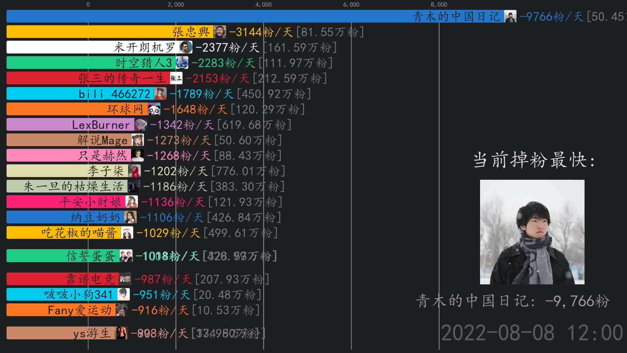Click [499.61万粉] total for 吃花椒的喵酱

241,233
